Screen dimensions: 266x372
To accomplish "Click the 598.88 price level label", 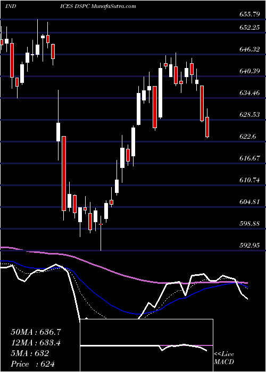I will [249, 224].
